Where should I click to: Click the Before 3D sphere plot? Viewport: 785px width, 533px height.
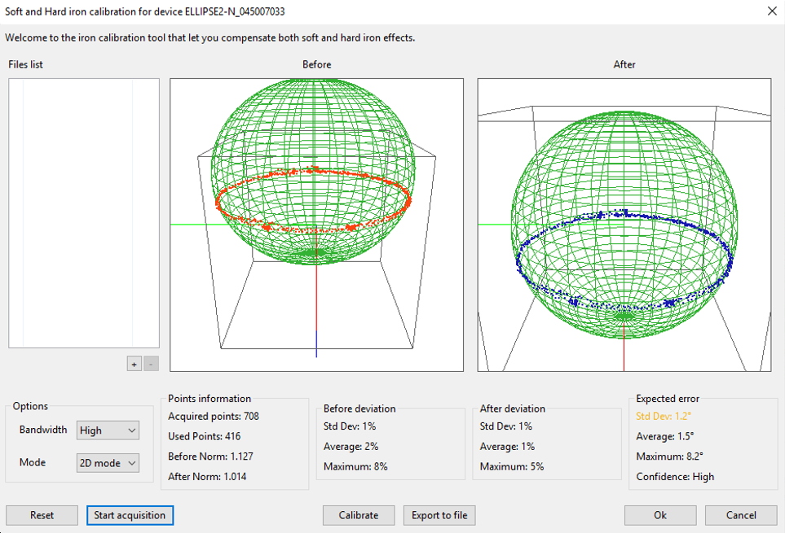coord(316,225)
